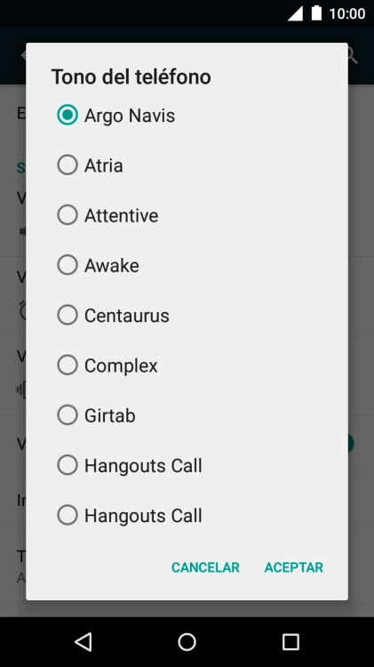This screenshot has width=374, height=667.
Task: Tap the CANCELAR button
Action: tap(205, 567)
